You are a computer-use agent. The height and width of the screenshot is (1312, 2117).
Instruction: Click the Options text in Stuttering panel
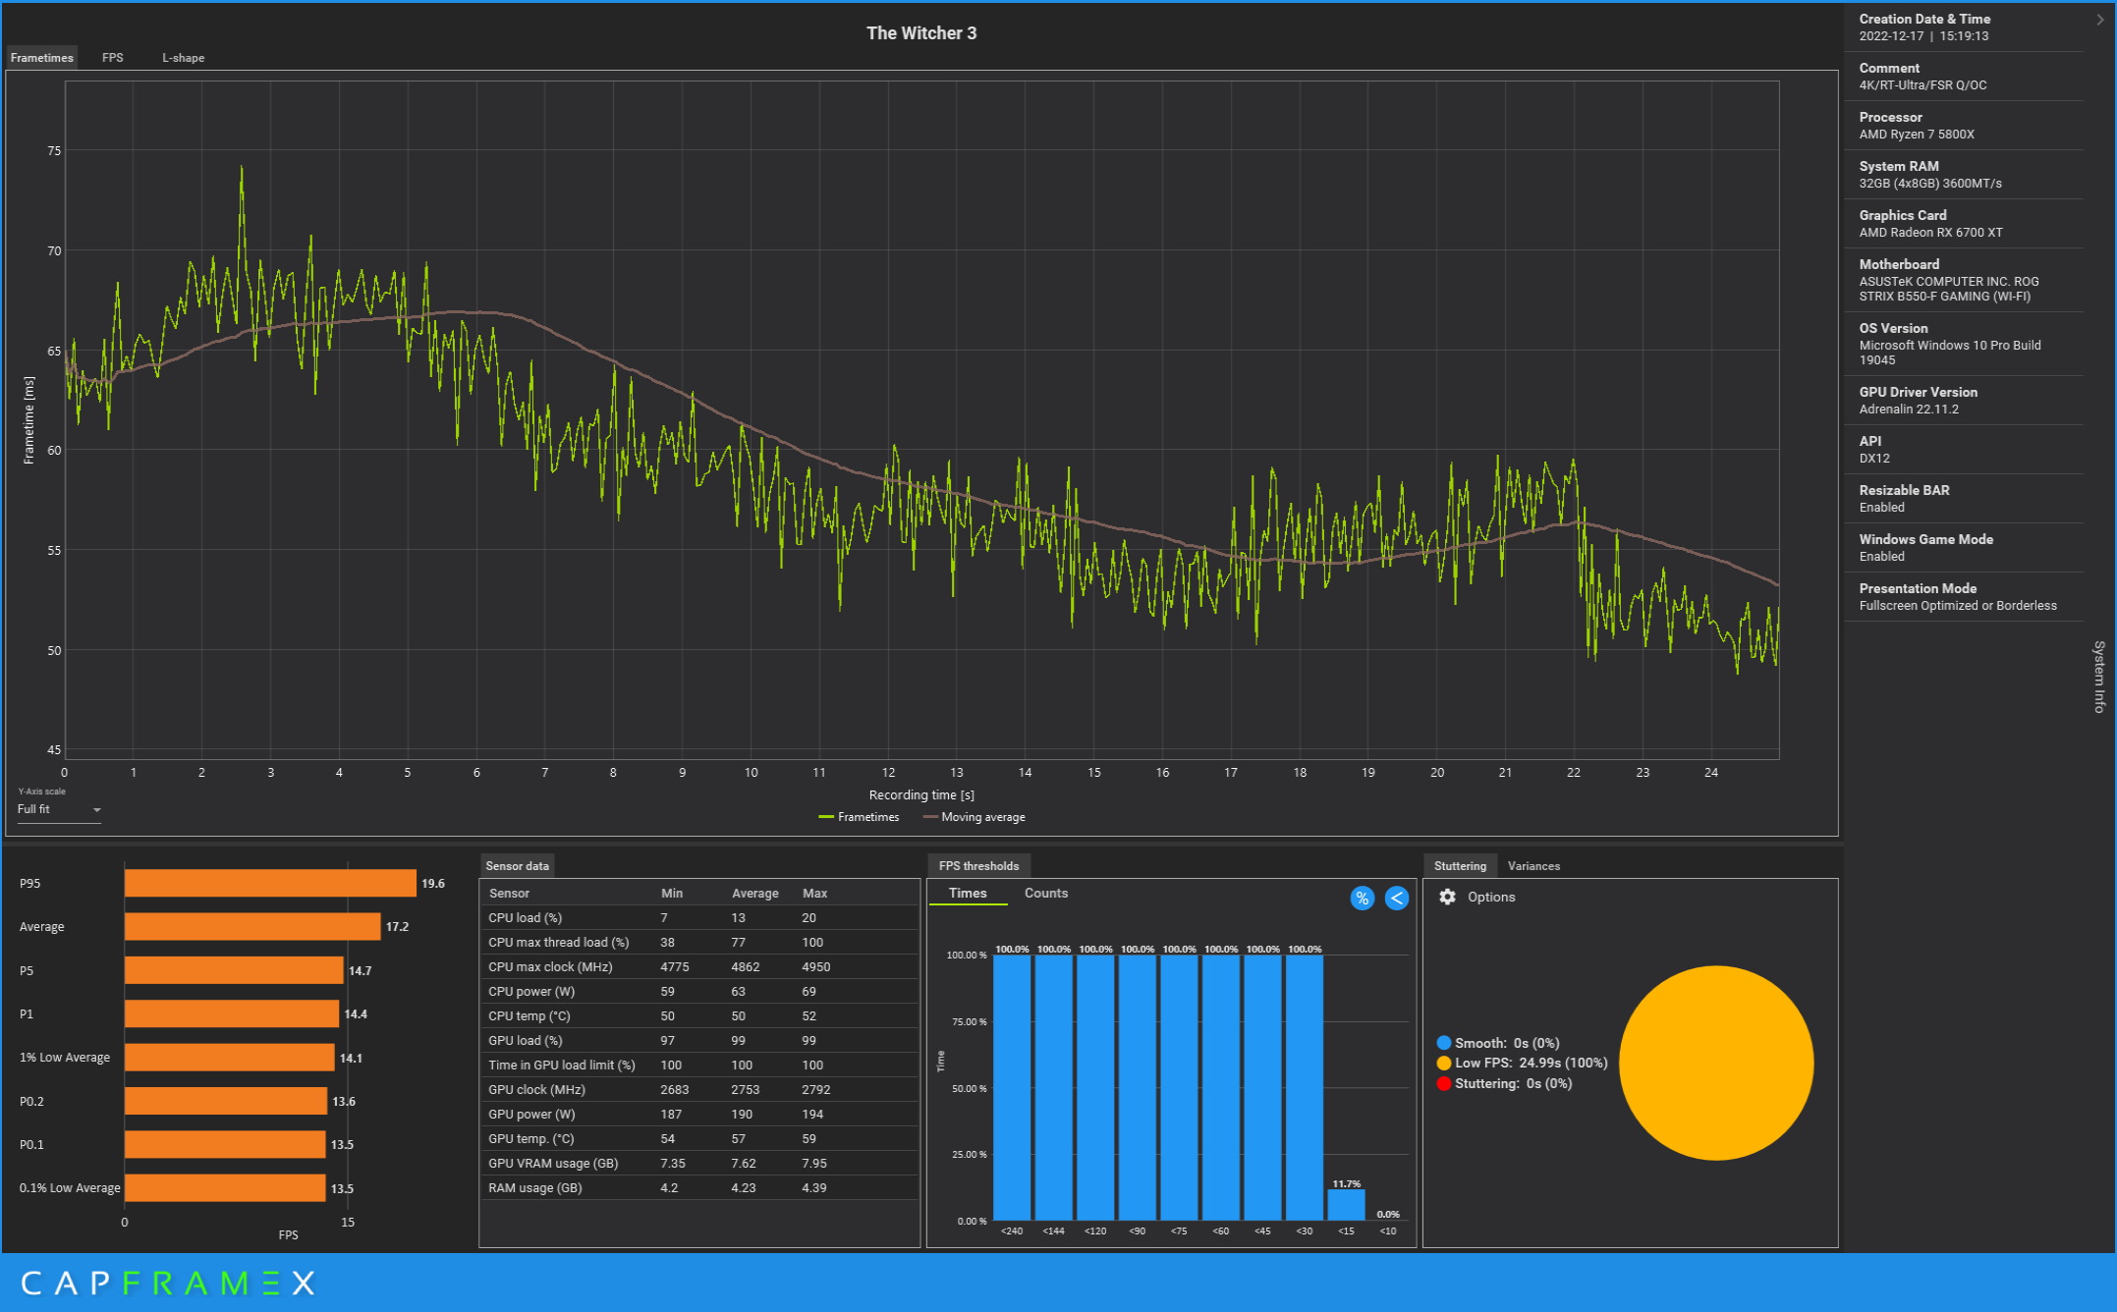(x=1490, y=897)
